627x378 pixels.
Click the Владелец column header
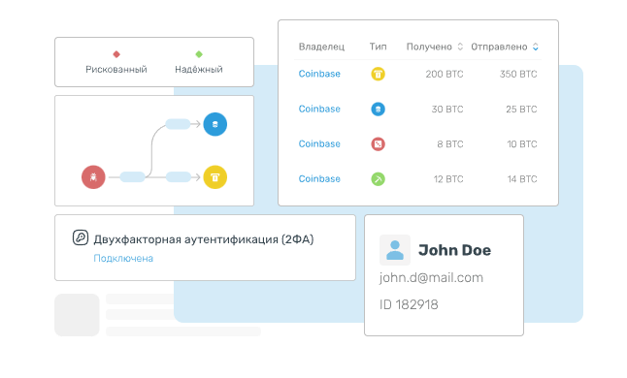(321, 47)
